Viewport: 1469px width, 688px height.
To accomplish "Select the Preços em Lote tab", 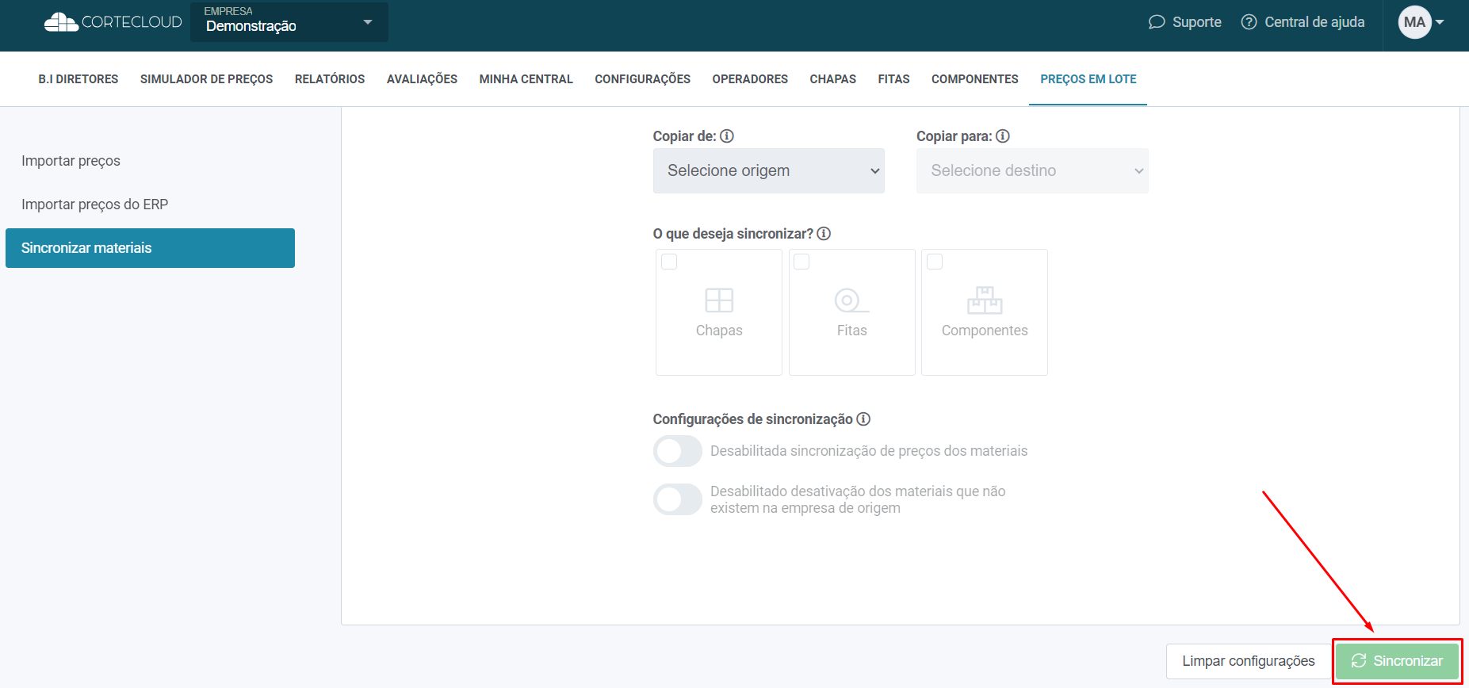I will coord(1088,79).
